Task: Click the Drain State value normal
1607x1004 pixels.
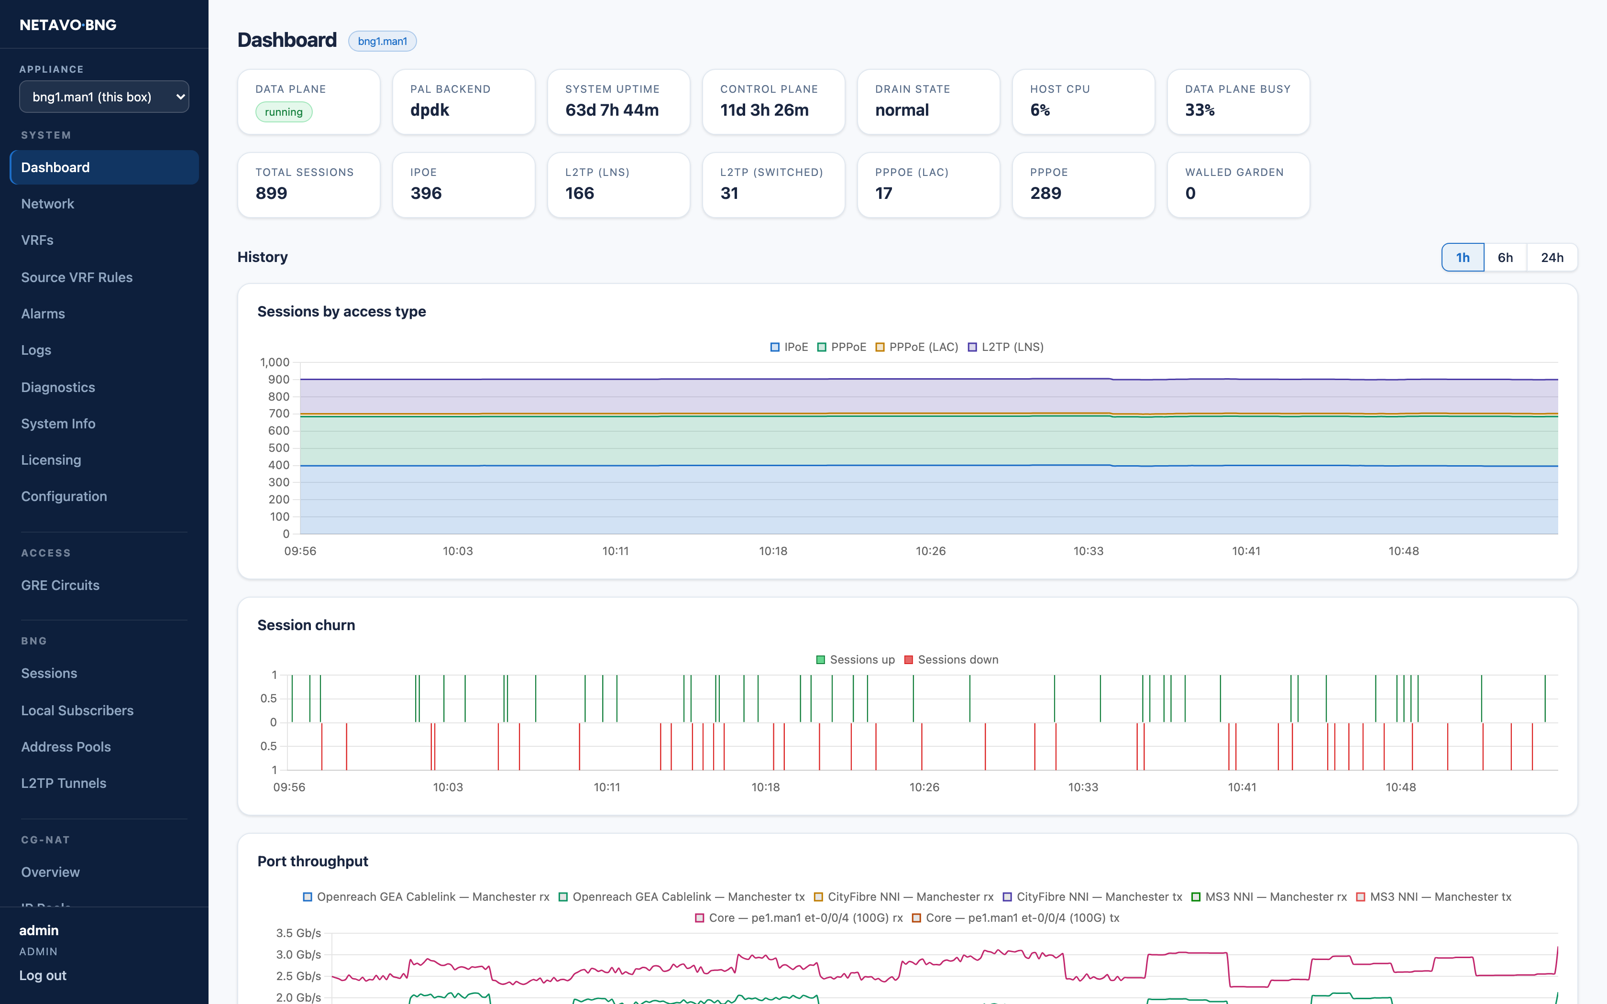Action: (x=902, y=110)
